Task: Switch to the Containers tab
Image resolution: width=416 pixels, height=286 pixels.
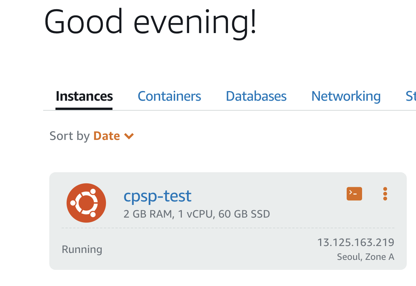Action: point(169,96)
